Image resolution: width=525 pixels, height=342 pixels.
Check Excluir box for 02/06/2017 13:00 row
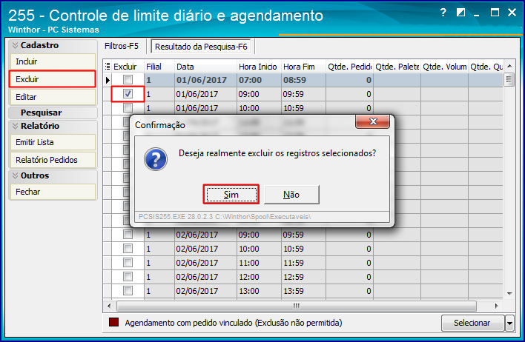click(x=128, y=290)
